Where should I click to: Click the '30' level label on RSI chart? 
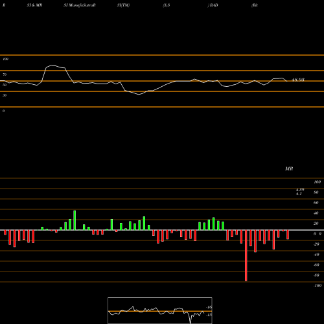point(5,95)
